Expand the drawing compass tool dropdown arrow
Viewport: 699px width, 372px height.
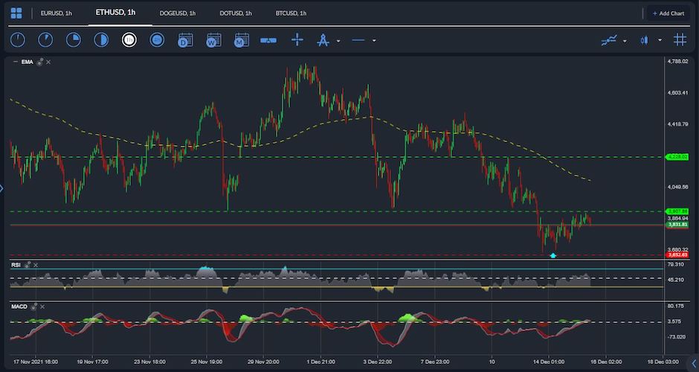[338, 41]
